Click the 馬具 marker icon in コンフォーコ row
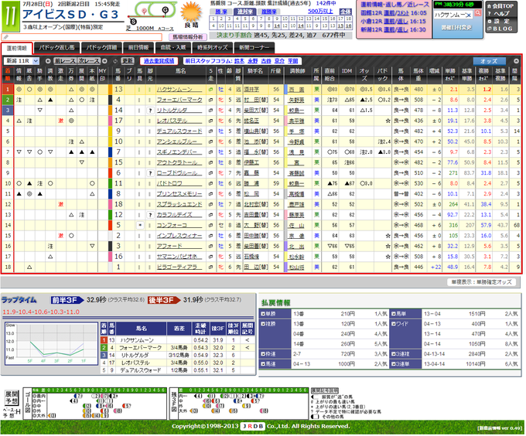 point(139,225)
